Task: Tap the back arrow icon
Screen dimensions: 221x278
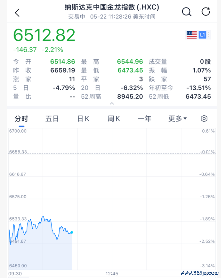Action: 17,13
